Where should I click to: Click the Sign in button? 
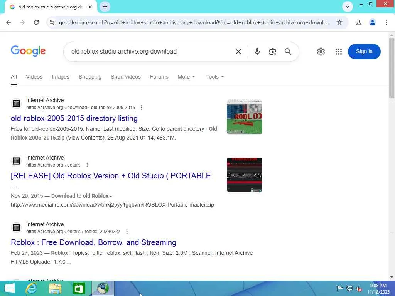tap(364, 52)
